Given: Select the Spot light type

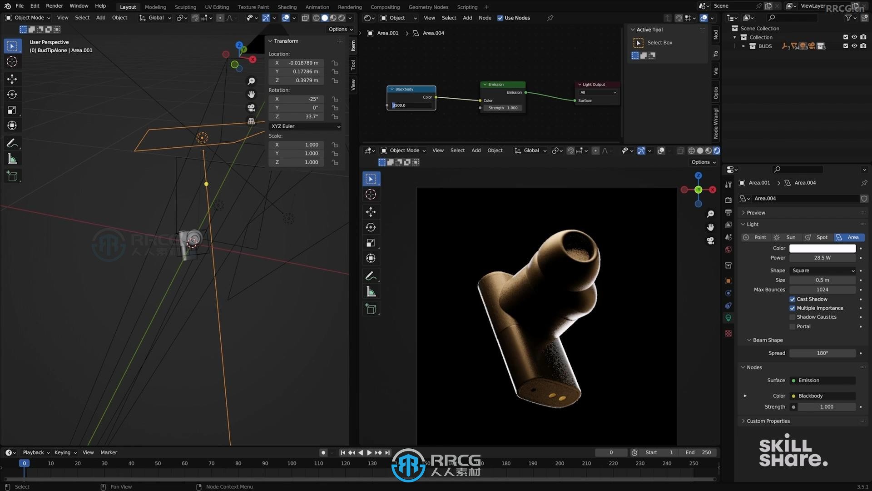Looking at the screenshot, I should click(x=817, y=237).
